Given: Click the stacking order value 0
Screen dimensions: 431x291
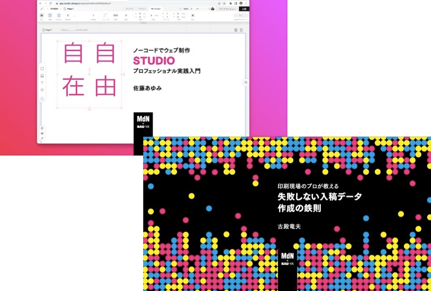Looking at the screenshot, I should [68, 16].
